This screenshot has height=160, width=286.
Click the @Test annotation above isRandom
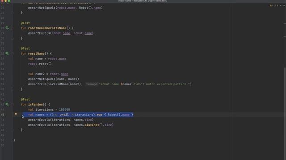click(x=25, y=100)
